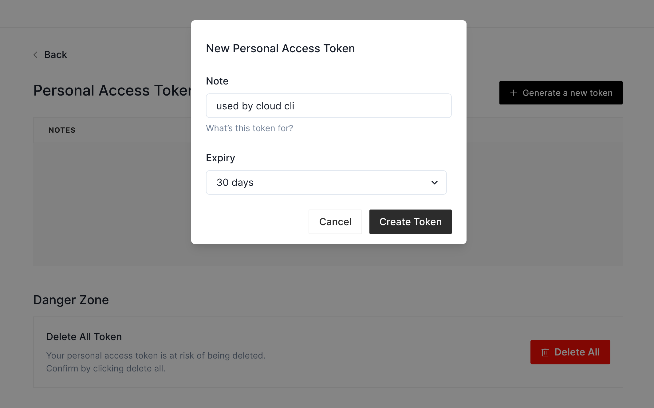This screenshot has height=408, width=654.
Task: Click the Expiry field label
Action: (x=220, y=158)
